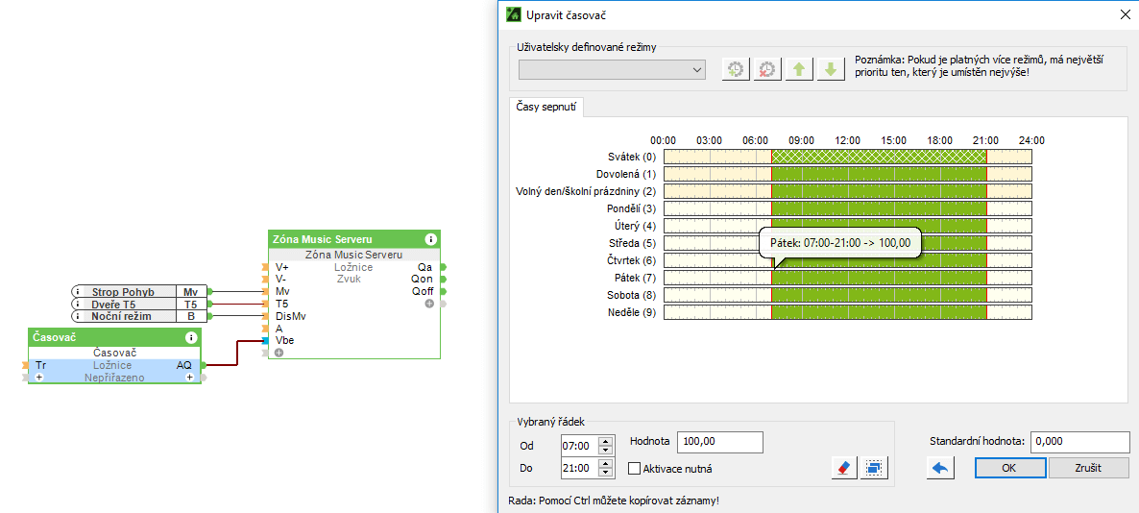Click the select-all entries icon
This screenshot has height=513, width=1139.
pyautogui.click(x=874, y=468)
